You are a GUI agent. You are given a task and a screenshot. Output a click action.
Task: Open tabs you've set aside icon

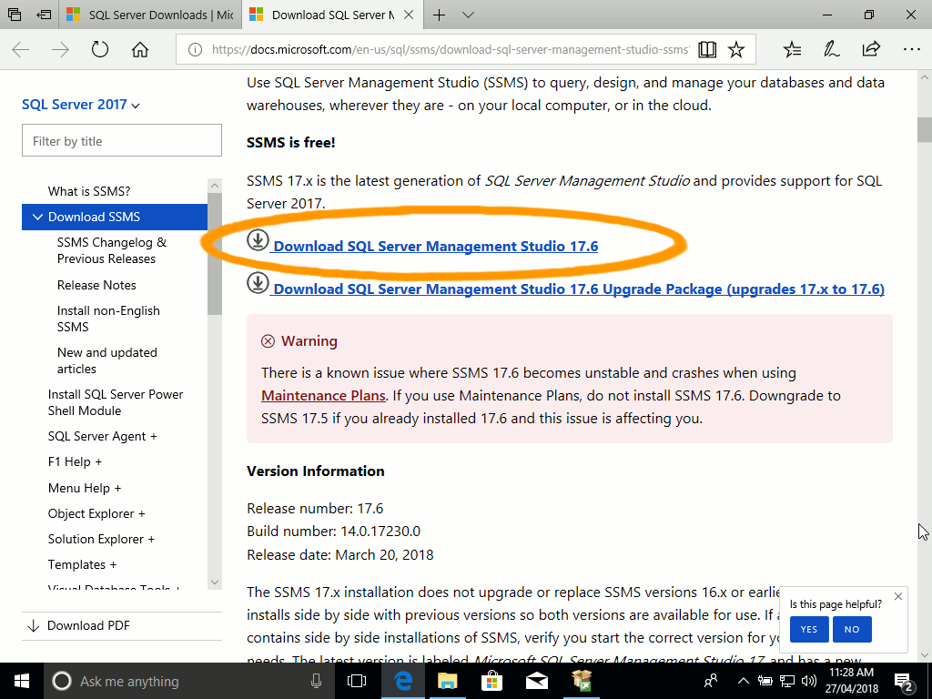pos(15,15)
